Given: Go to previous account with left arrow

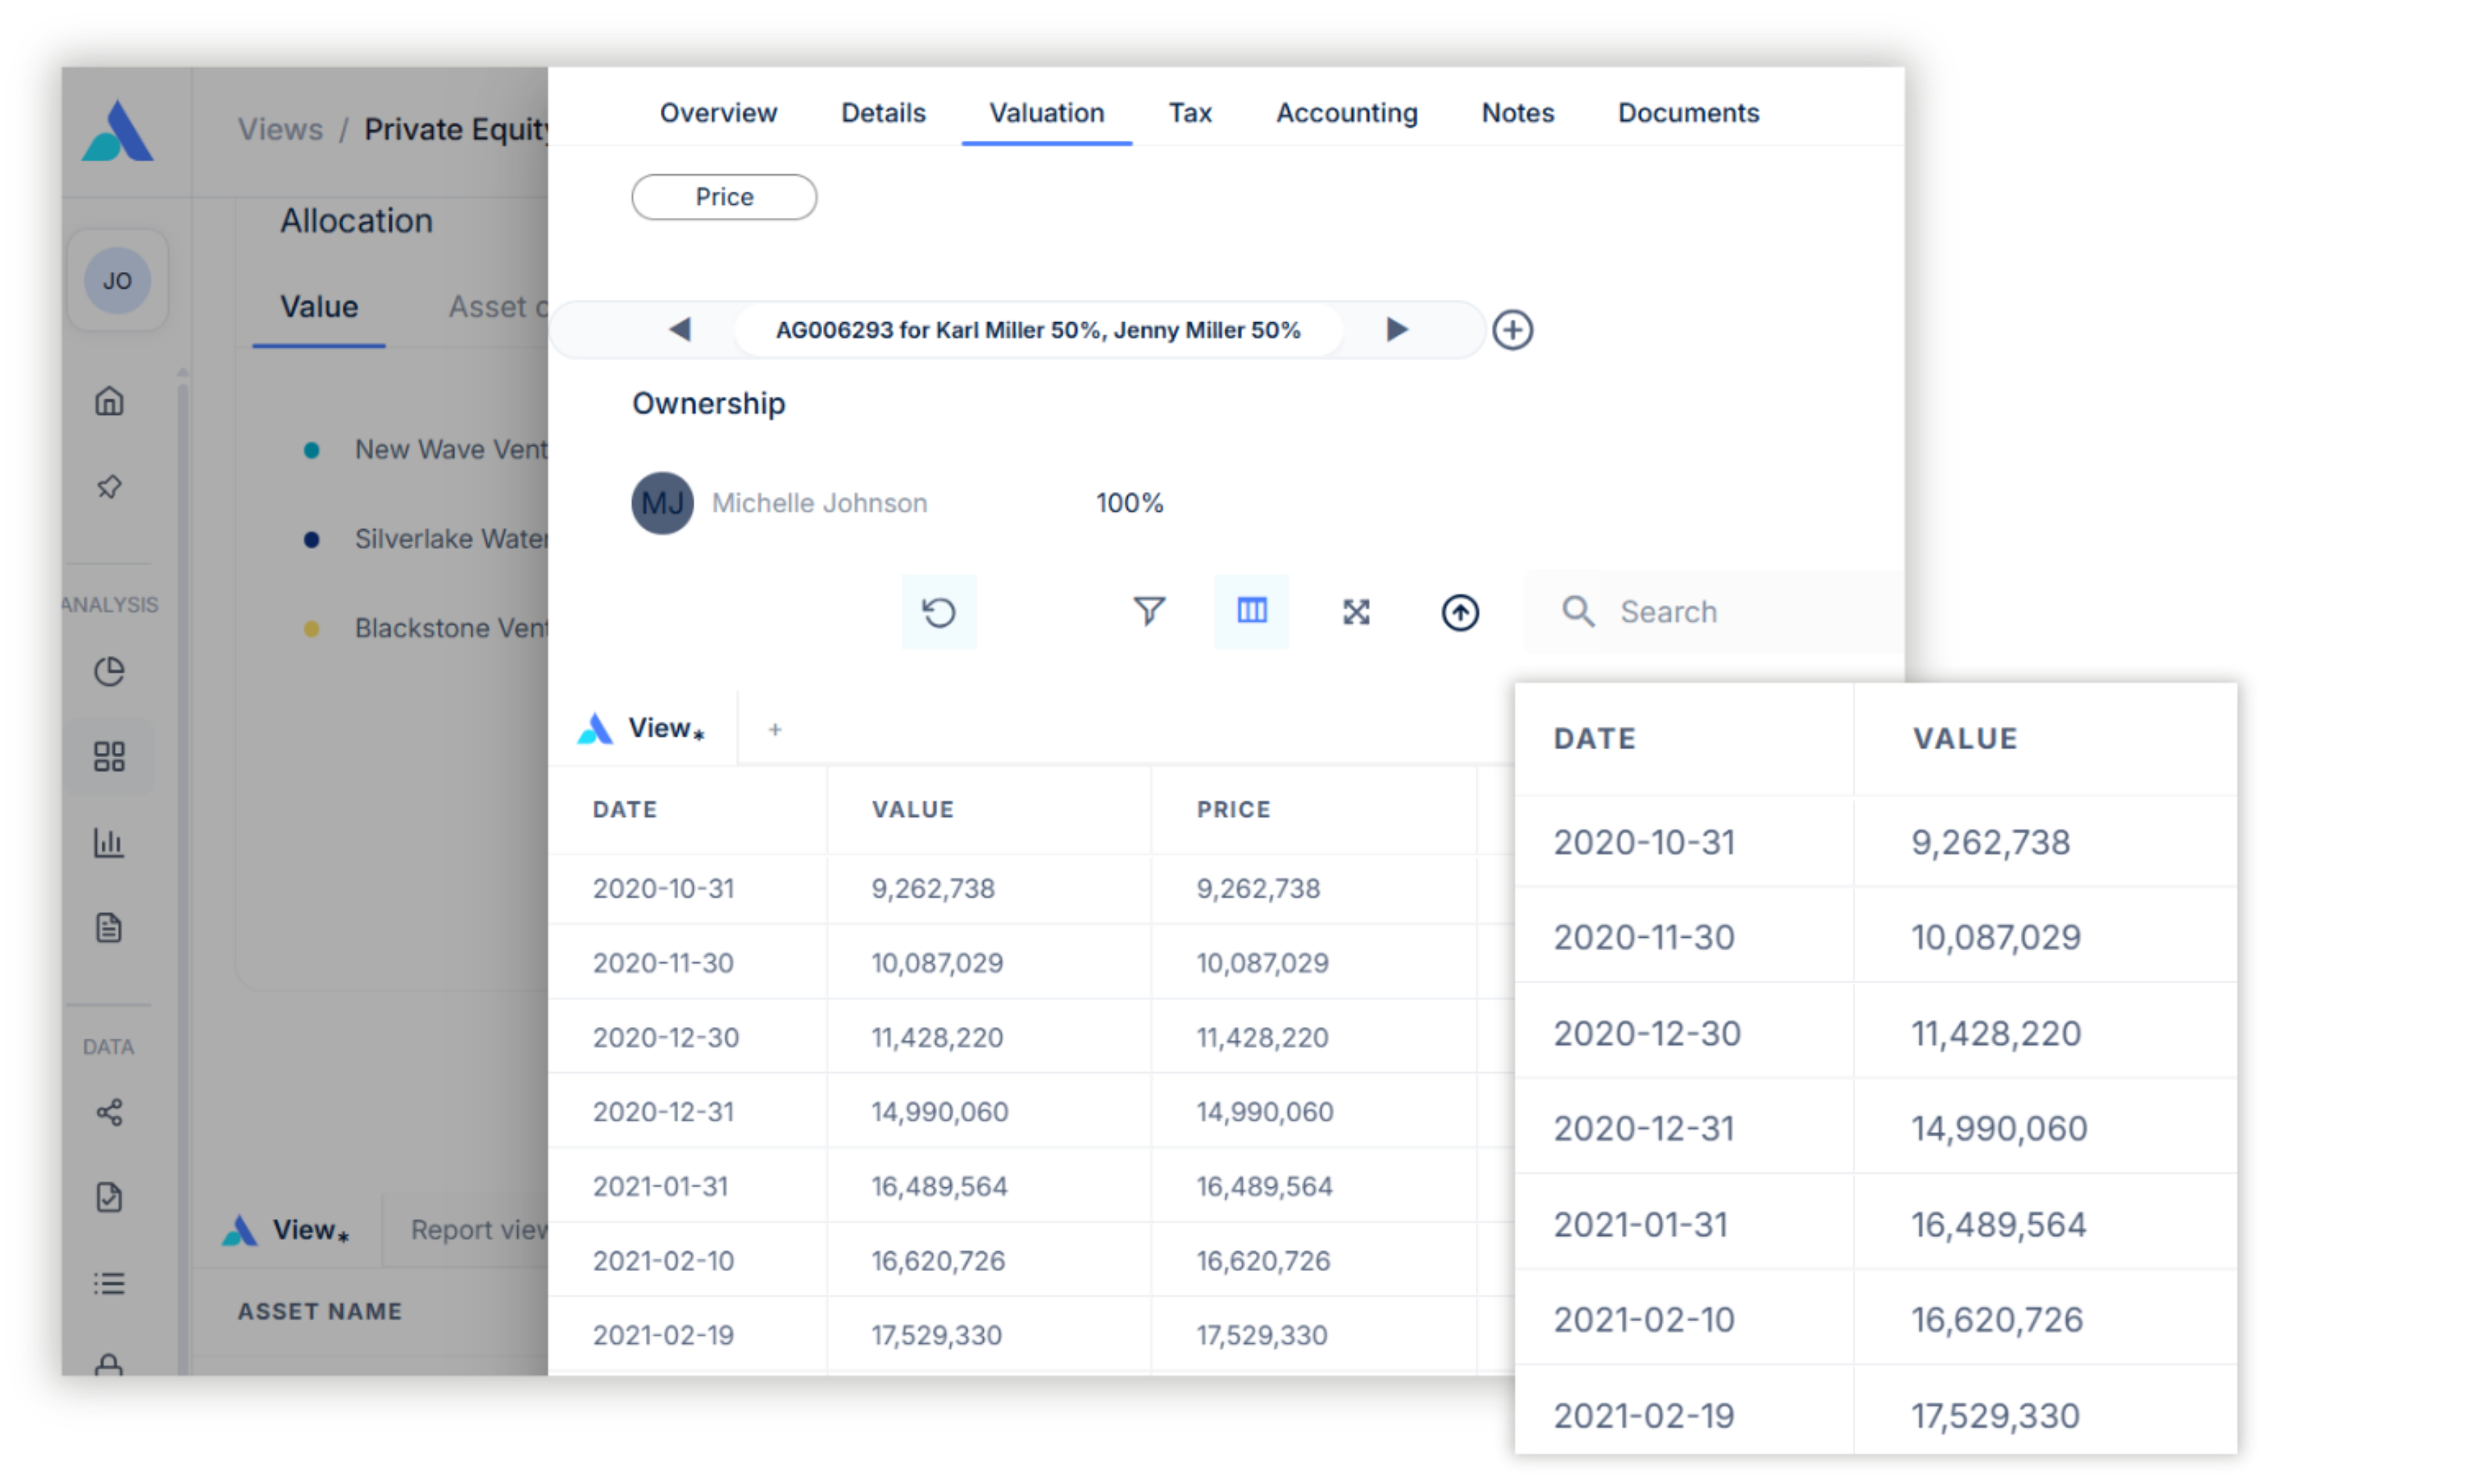Looking at the screenshot, I should pos(679,329).
